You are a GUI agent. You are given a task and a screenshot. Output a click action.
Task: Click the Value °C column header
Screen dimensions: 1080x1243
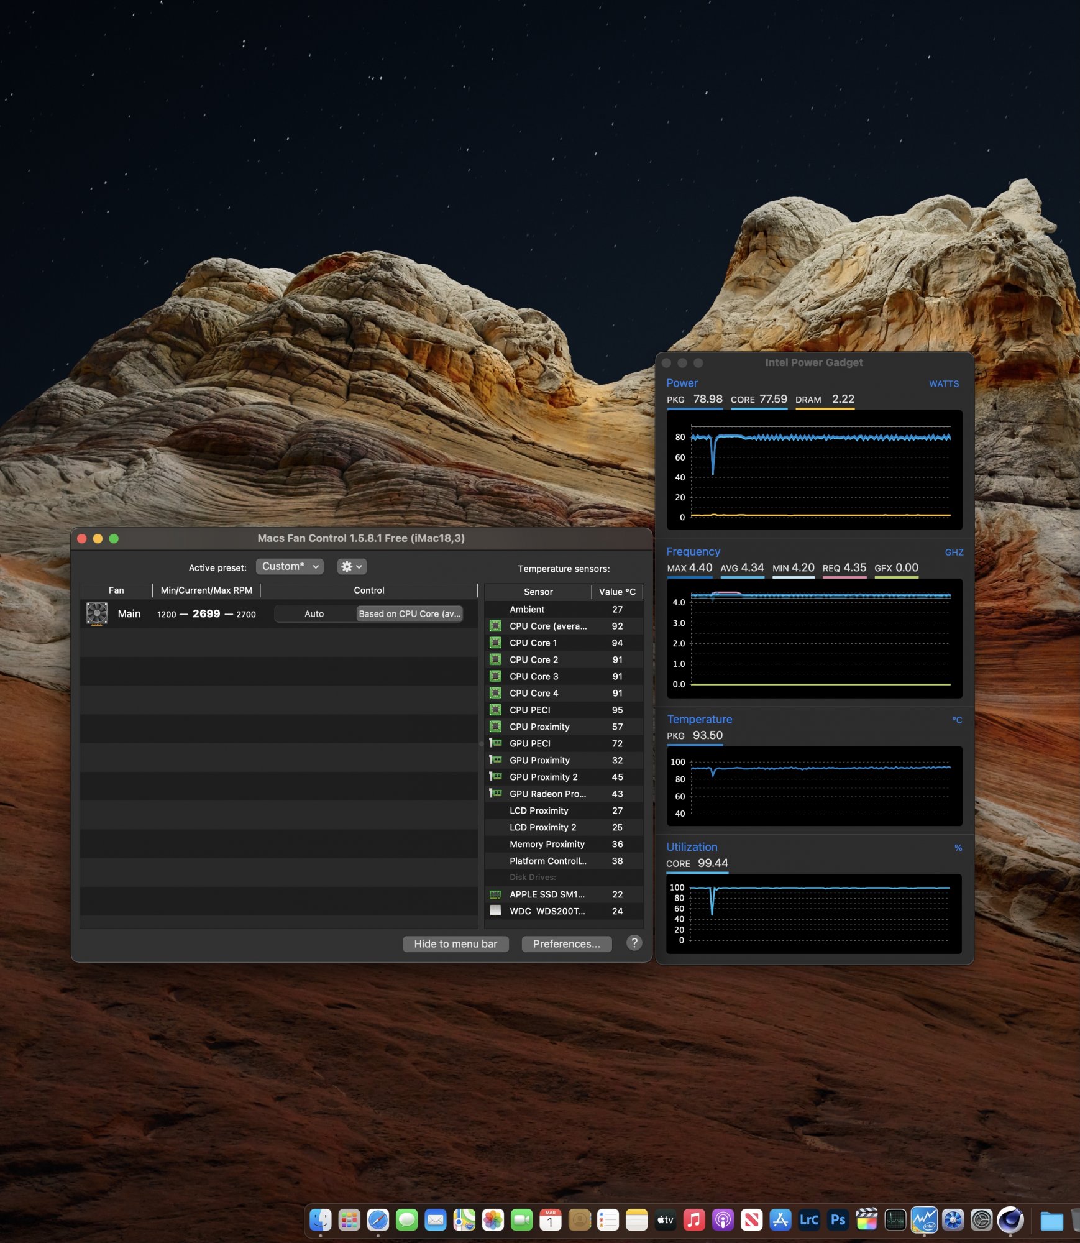pyautogui.click(x=617, y=592)
